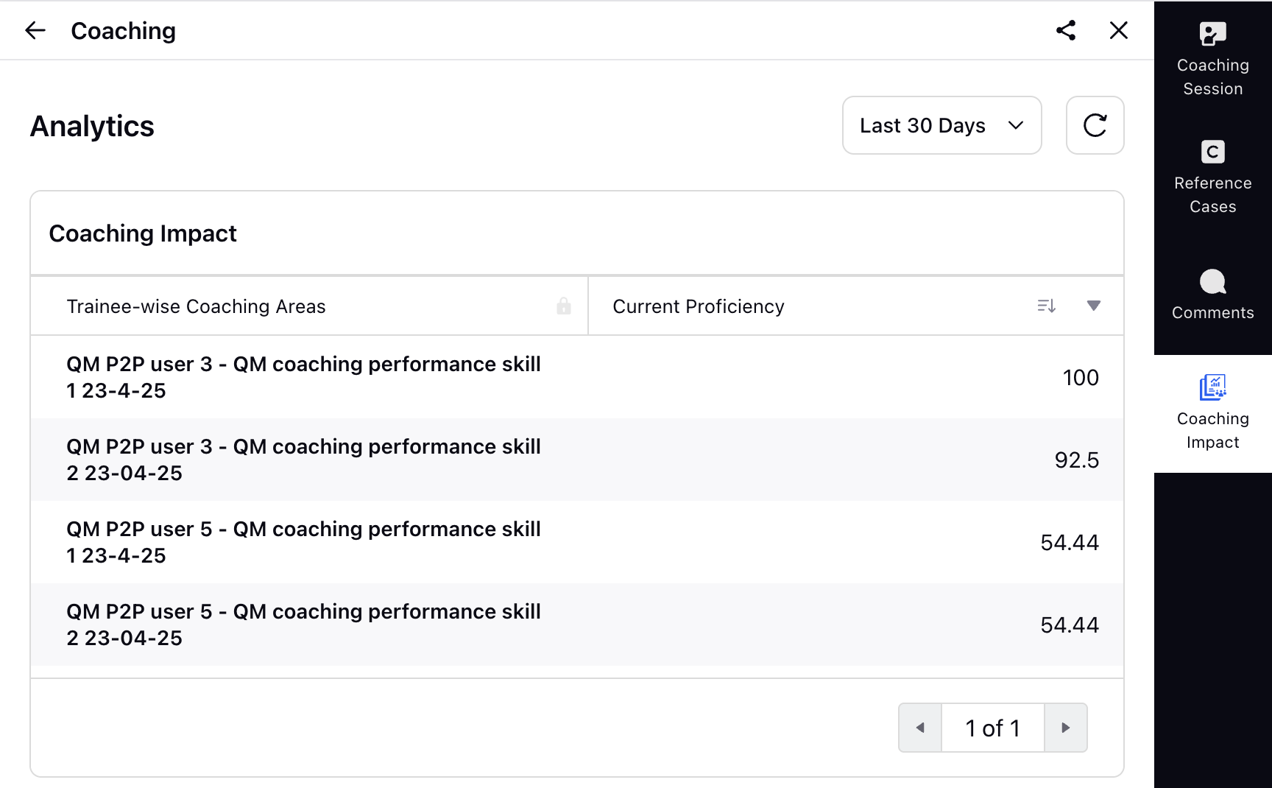Sort by Current Proficiency column

1046,306
